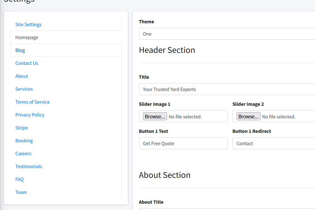Go to the About settings page
Image resolution: width=315 pixels, height=210 pixels.
coord(22,76)
